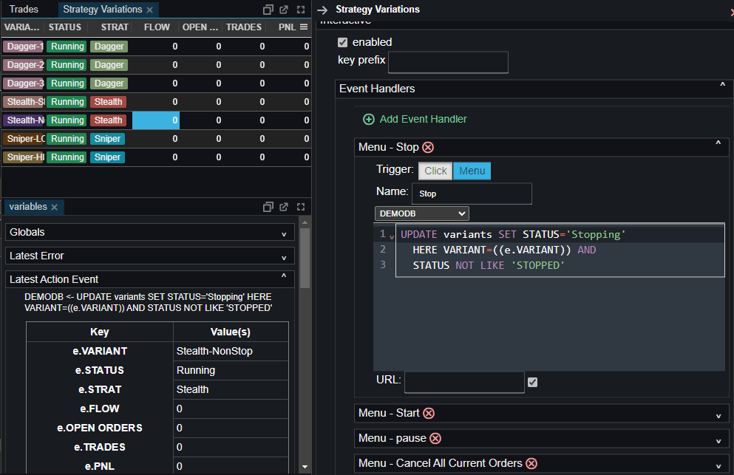Viewport: 734px width, 475px height.
Task: Sort by the TRADES column header
Action: tap(243, 27)
